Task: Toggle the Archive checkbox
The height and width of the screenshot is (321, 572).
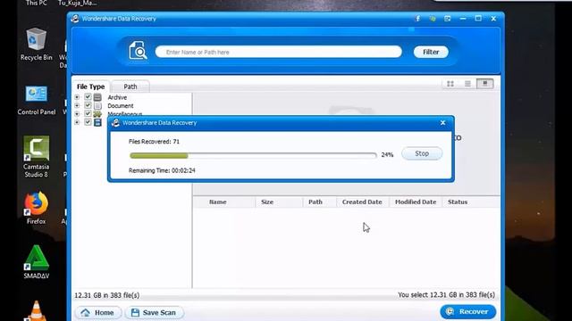Action: [x=88, y=97]
